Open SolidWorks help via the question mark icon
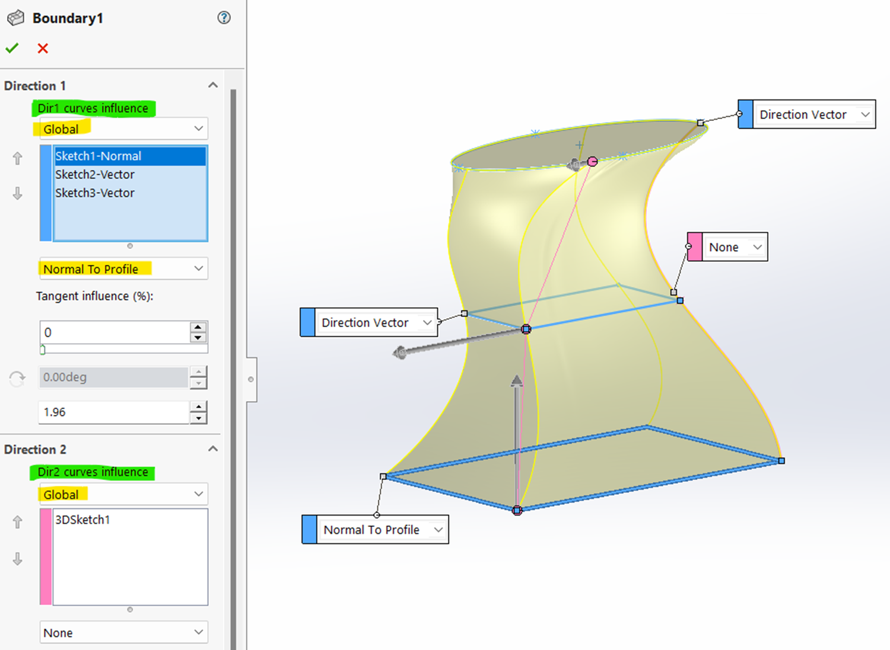The width and height of the screenshot is (890, 650). [224, 18]
